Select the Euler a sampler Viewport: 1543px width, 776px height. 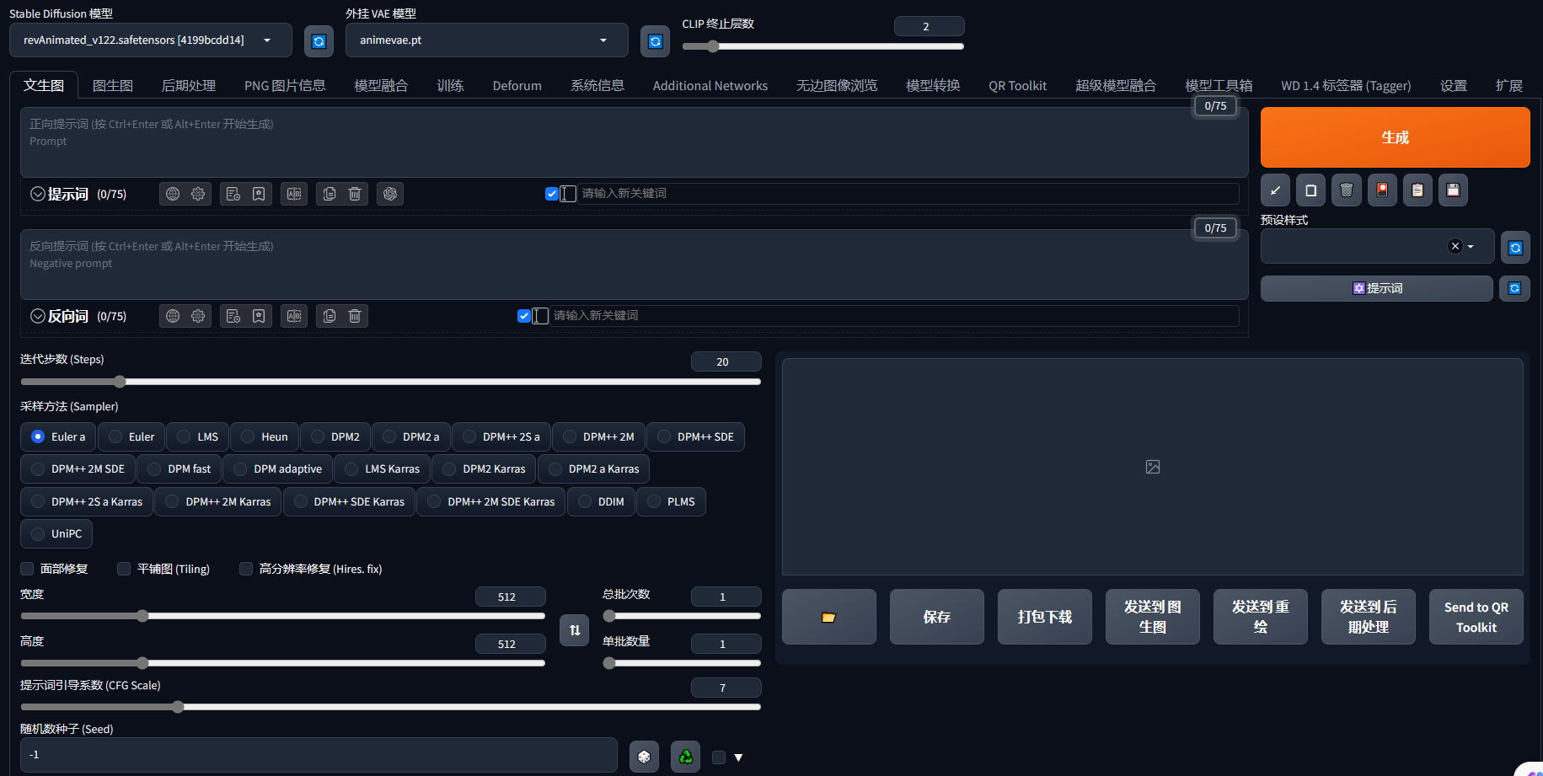coord(58,436)
